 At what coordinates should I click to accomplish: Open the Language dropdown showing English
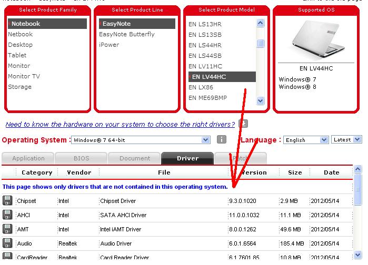[305, 140]
